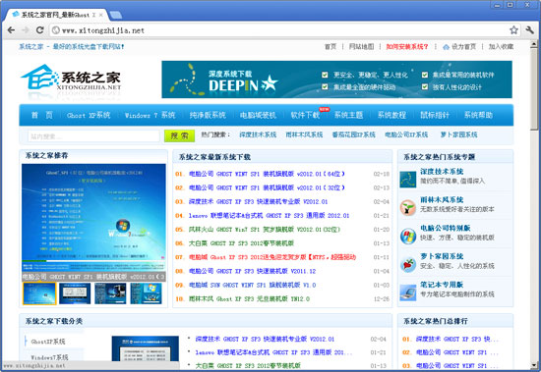Click the 笔记本专用版 laptop icon
541x372 pixels.
click(408, 292)
